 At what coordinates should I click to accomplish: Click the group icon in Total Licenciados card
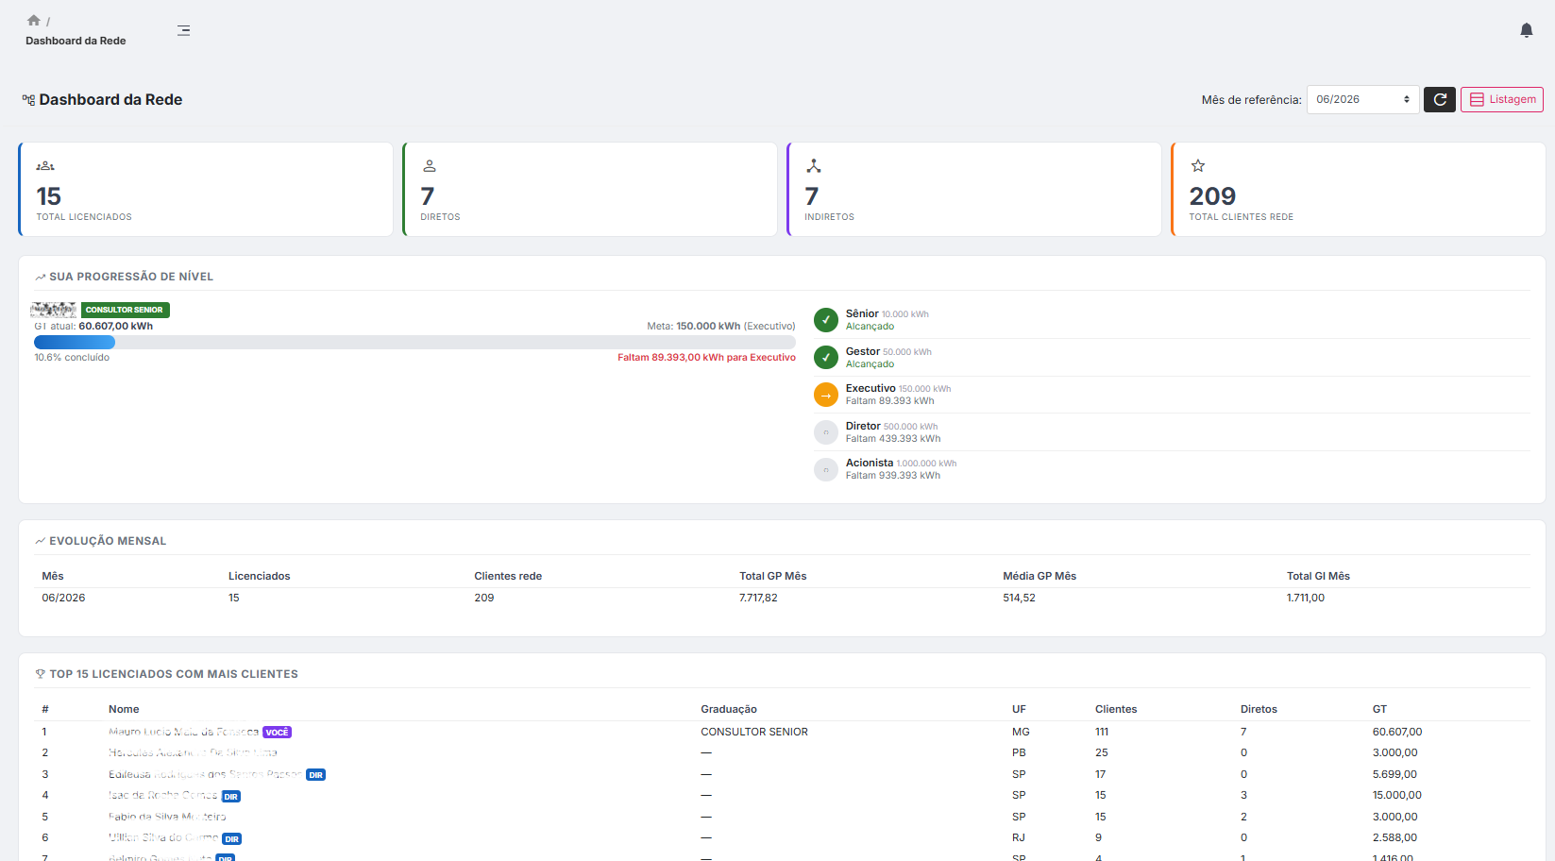[x=45, y=166]
